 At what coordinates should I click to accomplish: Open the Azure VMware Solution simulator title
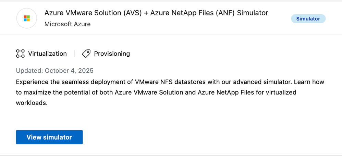click(156, 13)
